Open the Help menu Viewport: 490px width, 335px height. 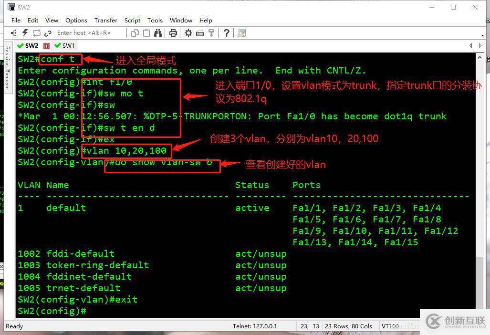[206, 21]
